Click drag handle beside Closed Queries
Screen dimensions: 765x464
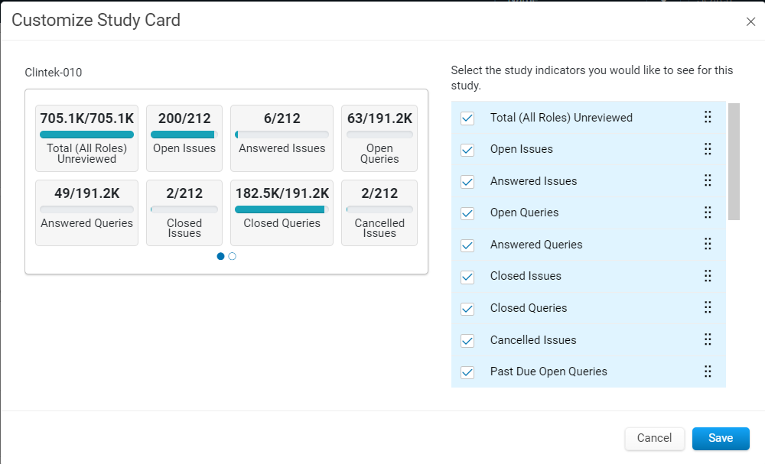(708, 307)
